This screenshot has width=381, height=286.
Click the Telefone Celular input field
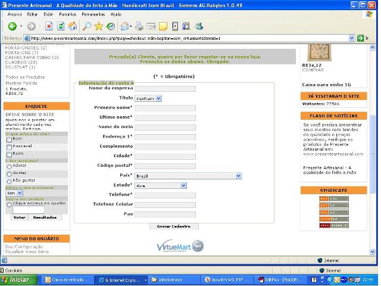click(x=165, y=205)
